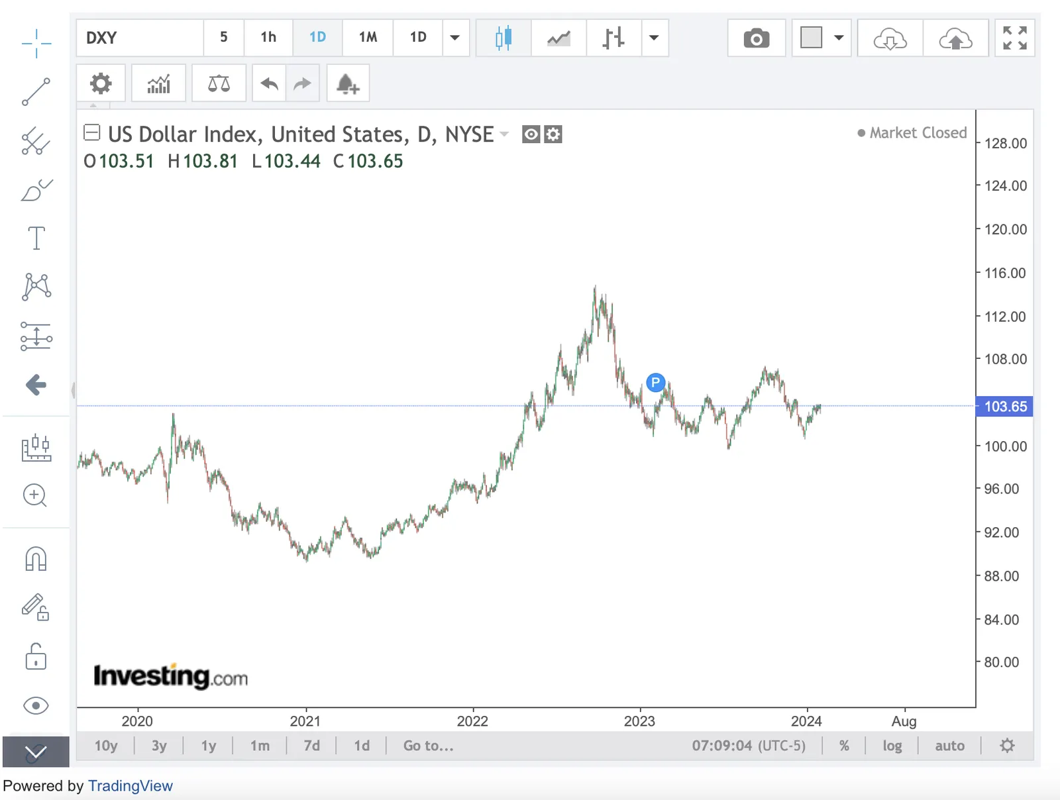Enter fullscreen mode
The width and height of the screenshot is (1060, 800).
[x=1015, y=38]
